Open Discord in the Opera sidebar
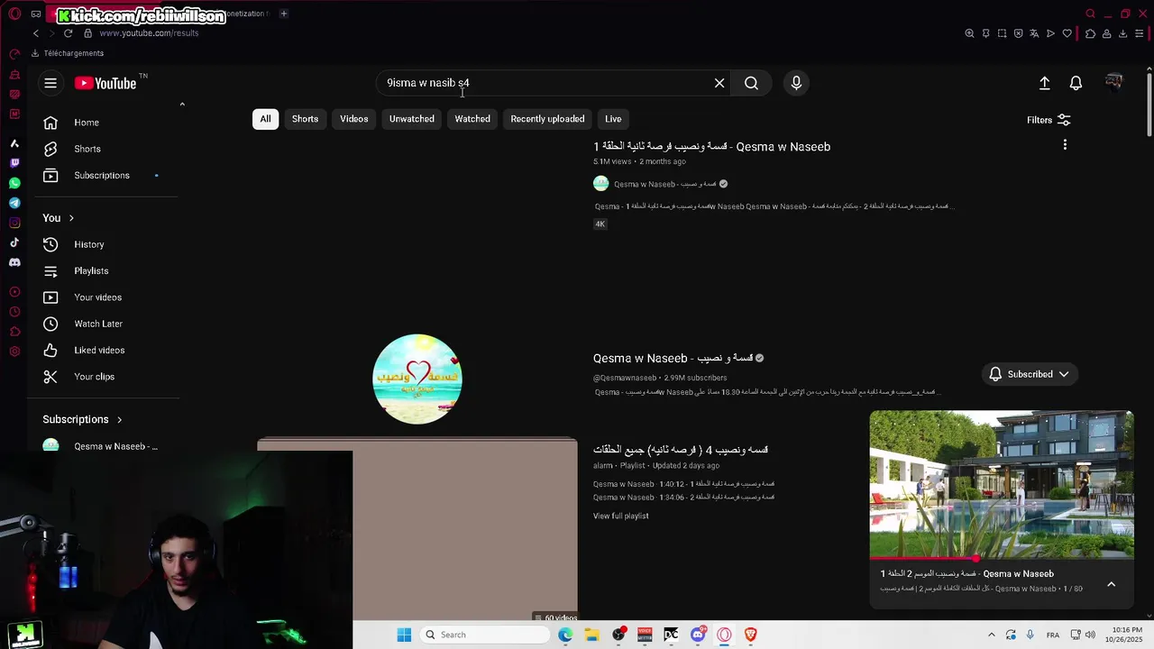 coord(14,262)
